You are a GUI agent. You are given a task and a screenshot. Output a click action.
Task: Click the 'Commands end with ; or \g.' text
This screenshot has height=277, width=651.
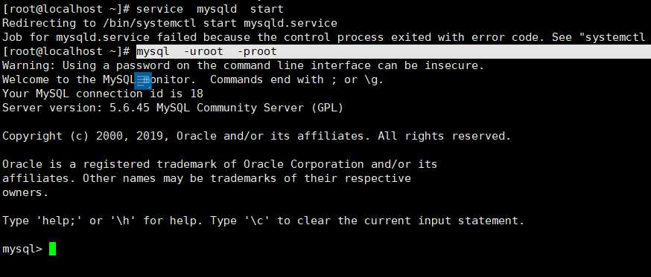[296, 80]
